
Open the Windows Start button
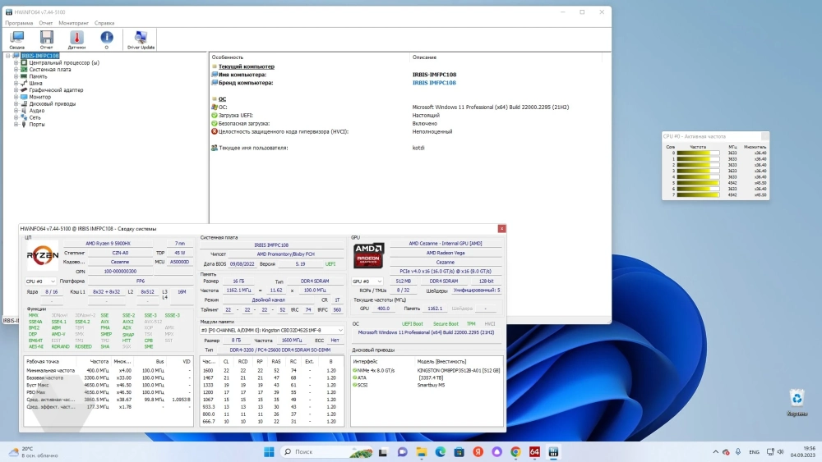point(270,452)
